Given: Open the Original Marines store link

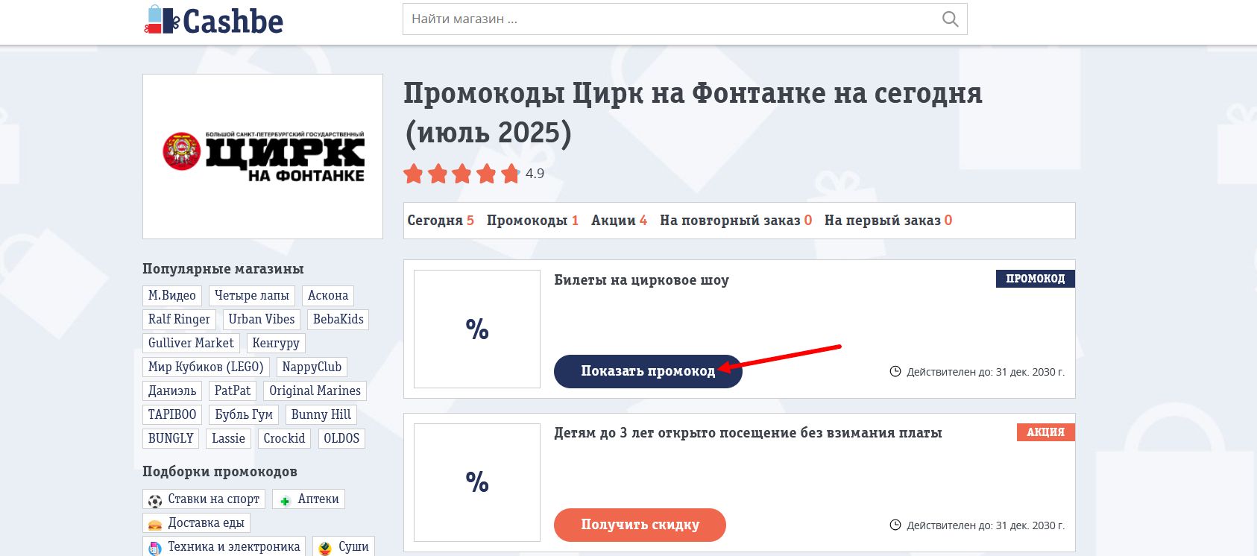Looking at the screenshot, I should coord(315,391).
